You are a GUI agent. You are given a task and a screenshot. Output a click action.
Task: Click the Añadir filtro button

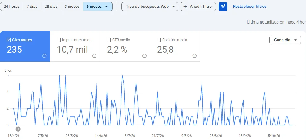(198, 7)
